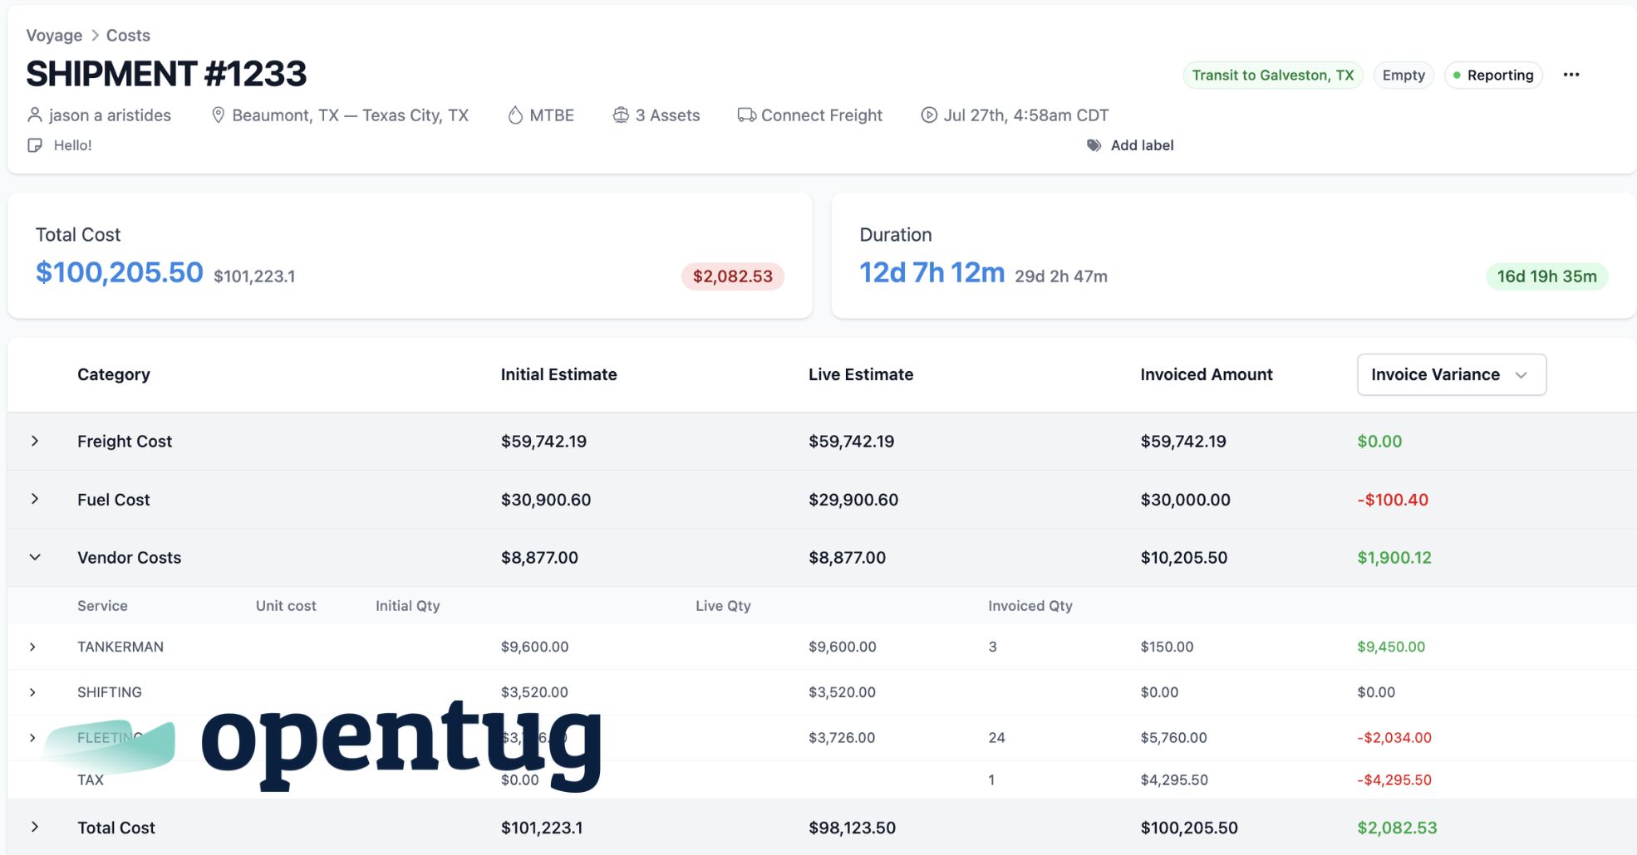The width and height of the screenshot is (1637, 855).
Task: Click the Invoiced Qty sub-header
Action: pyautogui.click(x=1030, y=606)
